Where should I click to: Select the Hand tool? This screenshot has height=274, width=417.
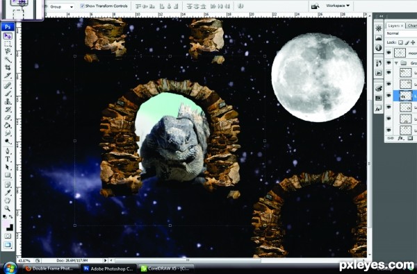(x=8, y=200)
